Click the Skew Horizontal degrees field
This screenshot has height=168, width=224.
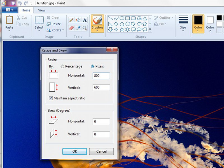tap(101, 122)
